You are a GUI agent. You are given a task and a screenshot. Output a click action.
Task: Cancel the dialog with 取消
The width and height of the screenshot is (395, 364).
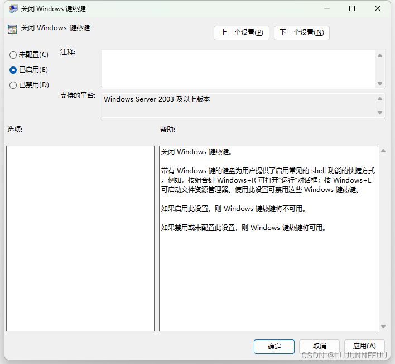pos(319,346)
